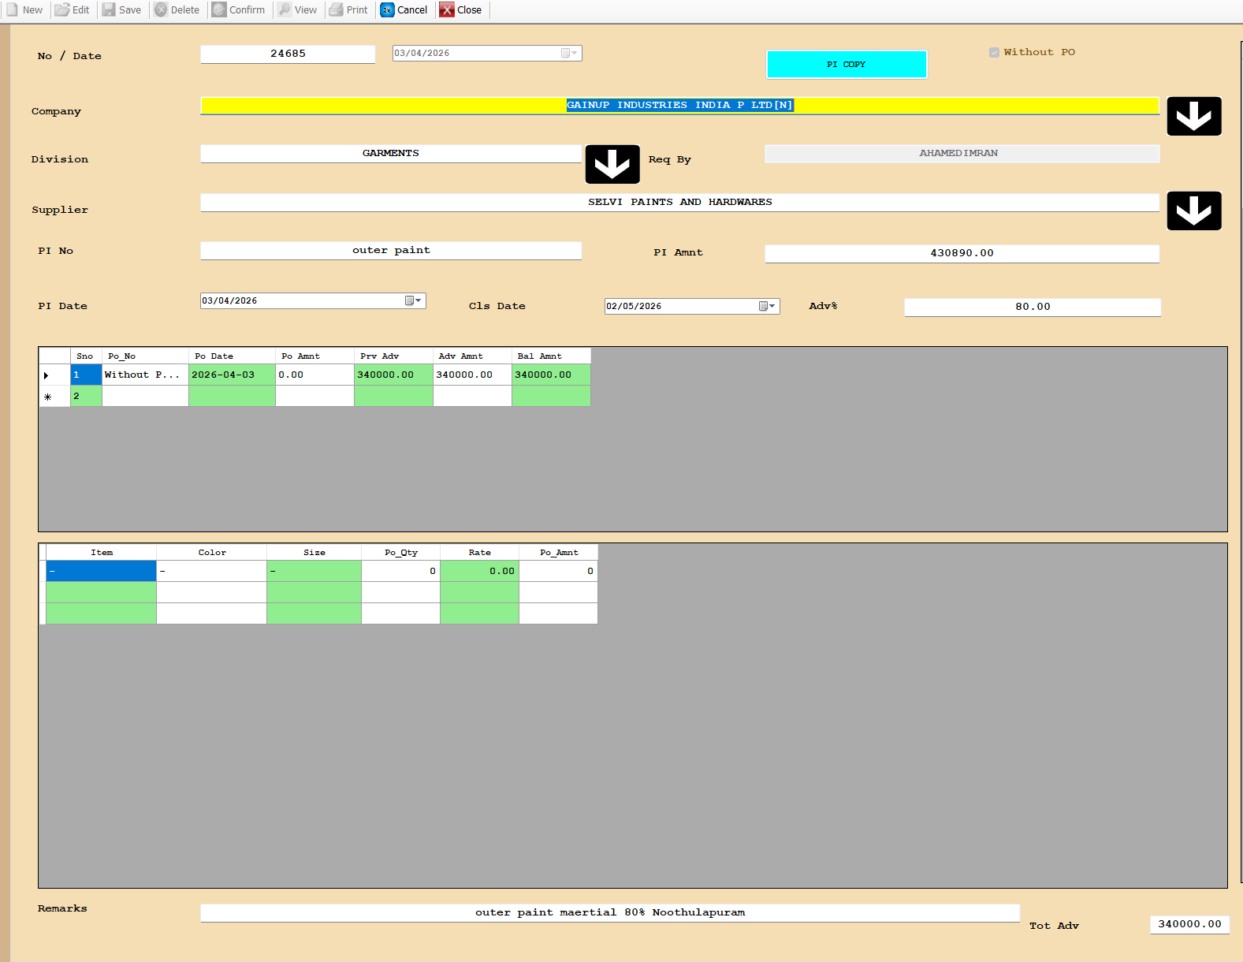Expand the Cls Date calendar dropdown
The height and width of the screenshot is (962, 1243).
click(768, 306)
